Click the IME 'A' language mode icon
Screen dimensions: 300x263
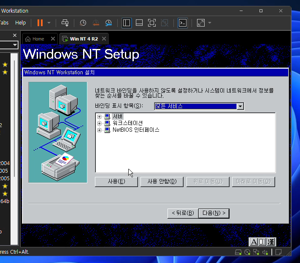point(254,242)
